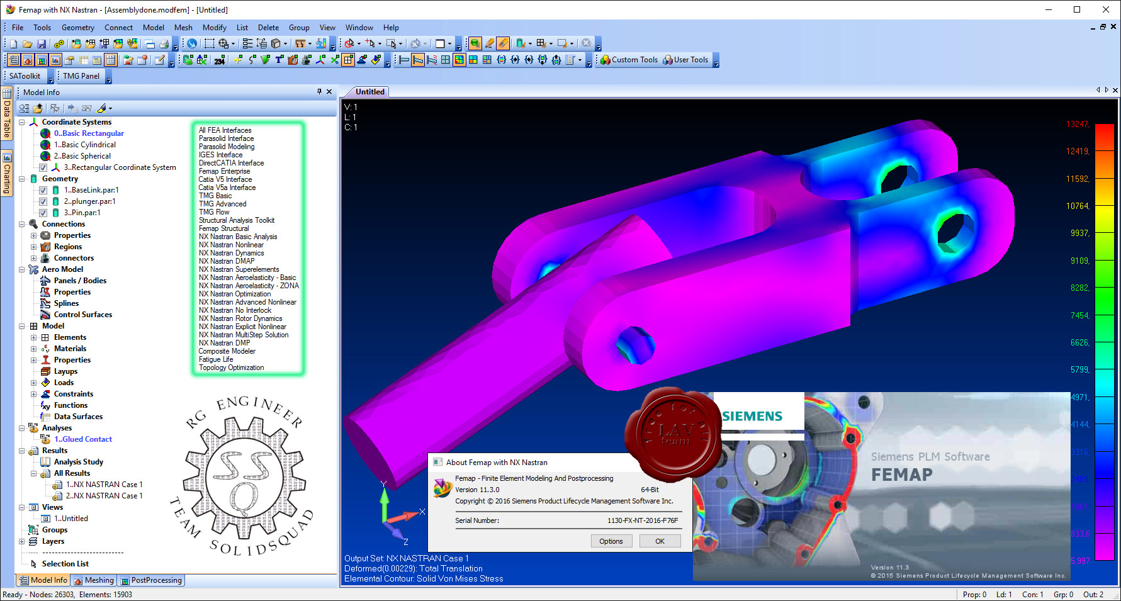Click the TMG Panel toolbar button
This screenshot has height=601, width=1121.
pos(81,76)
